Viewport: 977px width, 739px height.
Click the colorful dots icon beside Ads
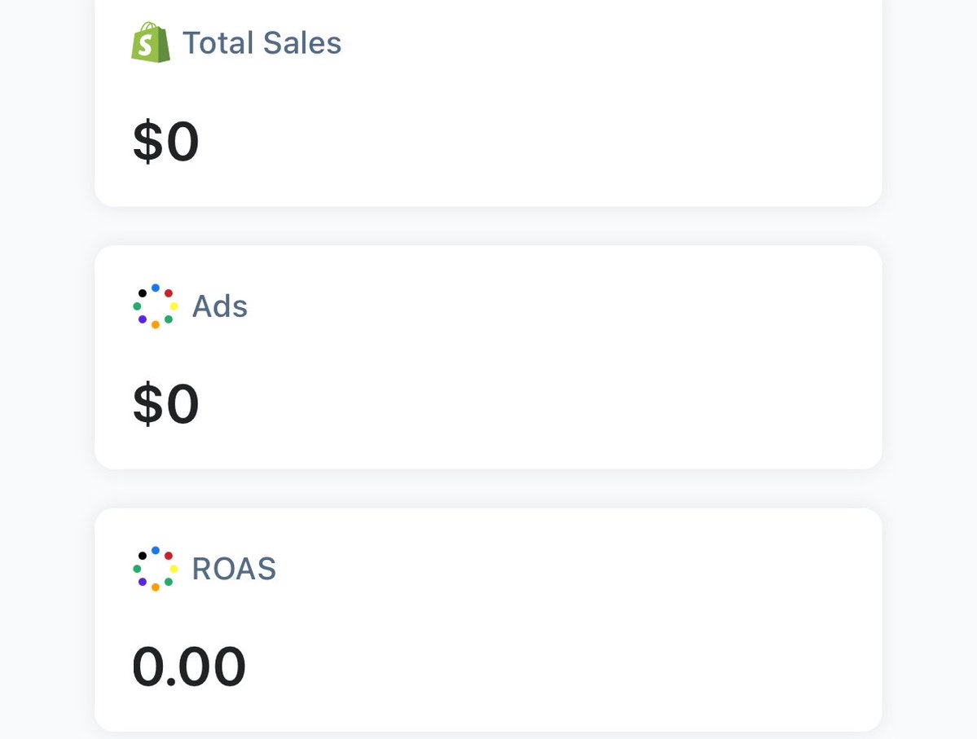coord(155,306)
